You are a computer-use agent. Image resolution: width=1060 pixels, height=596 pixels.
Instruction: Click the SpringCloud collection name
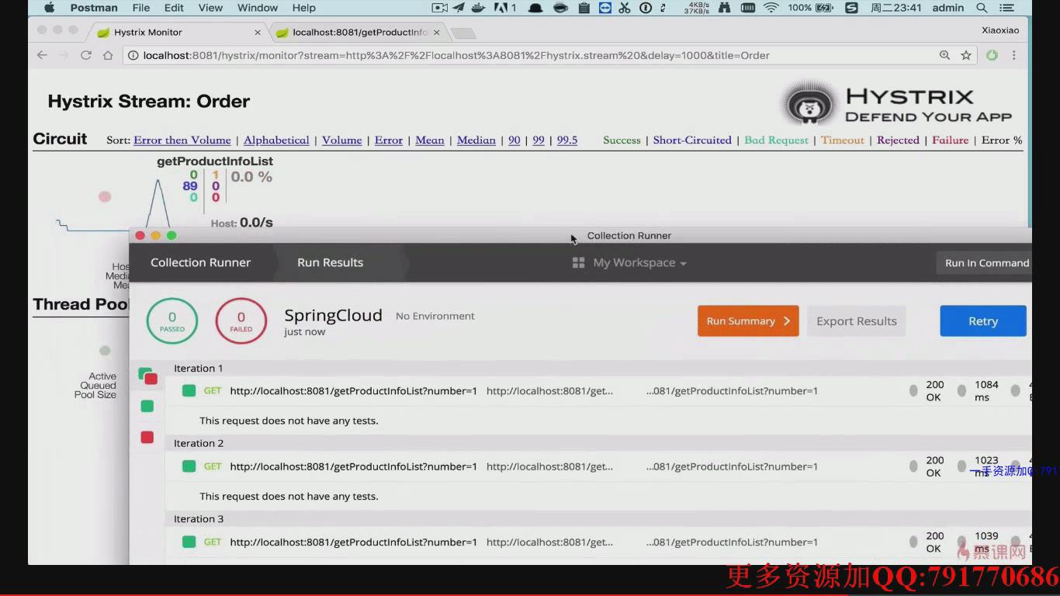click(x=333, y=315)
